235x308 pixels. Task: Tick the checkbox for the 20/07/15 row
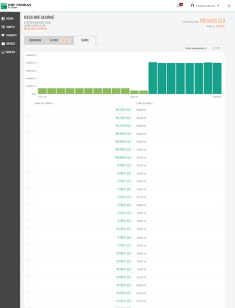pos(29,205)
